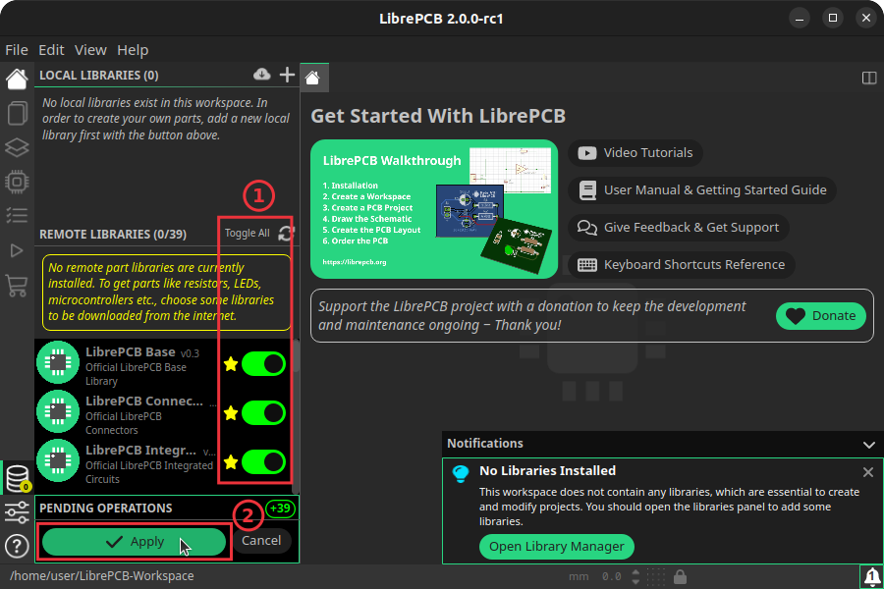The height and width of the screenshot is (589, 884).
Task: Toggle the favorite star on LibrePCB Integrated
Action: click(230, 461)
